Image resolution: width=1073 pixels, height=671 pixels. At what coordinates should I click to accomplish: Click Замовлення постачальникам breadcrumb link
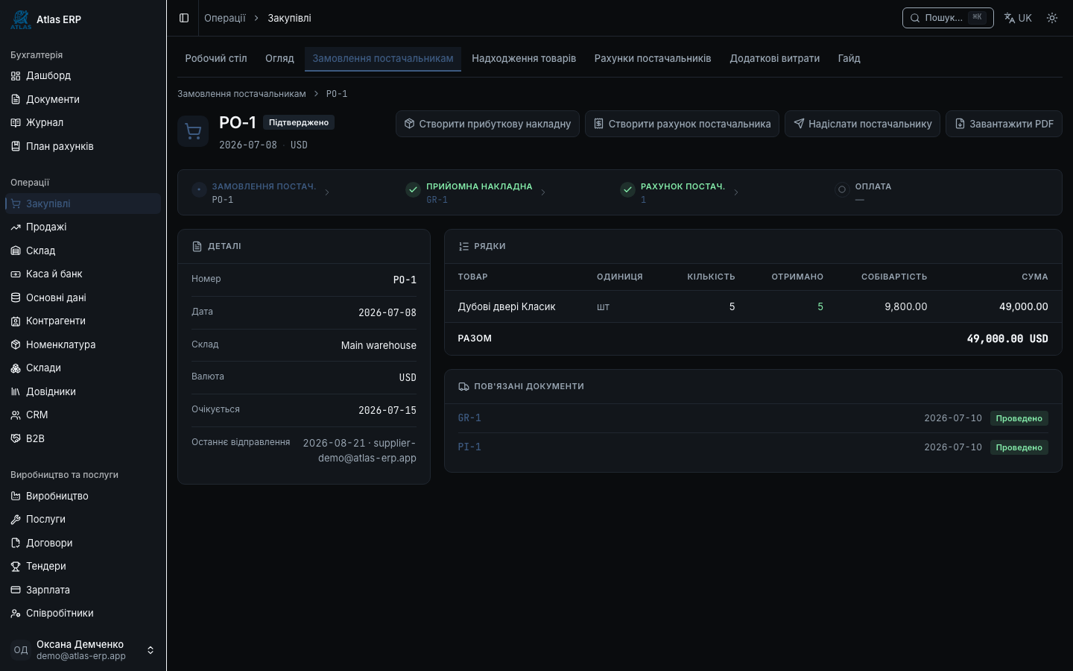[x=241, y=94]
